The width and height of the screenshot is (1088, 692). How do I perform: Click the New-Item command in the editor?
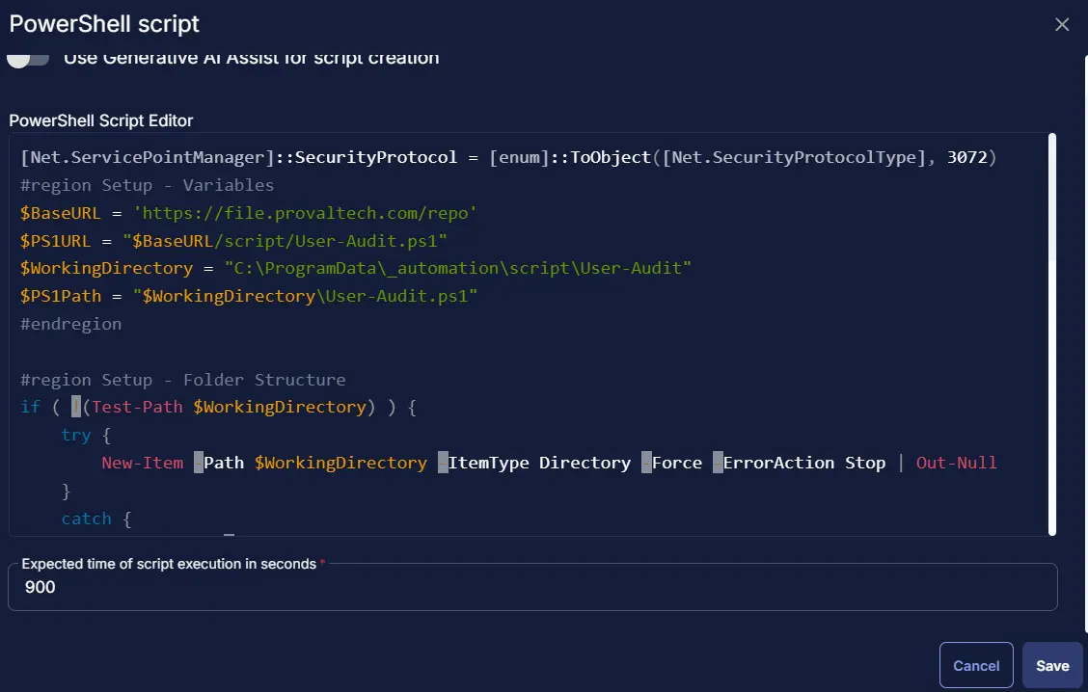tap(142, 463)
